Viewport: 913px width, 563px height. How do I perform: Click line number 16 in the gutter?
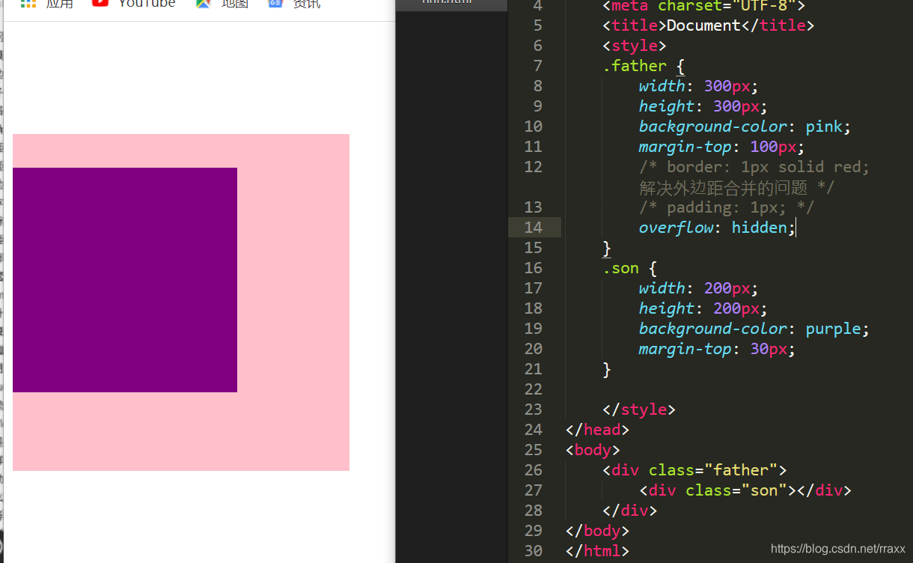[x=533, y=268]
